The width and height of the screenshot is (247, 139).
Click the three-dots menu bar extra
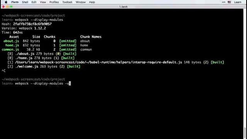[223, 2]
